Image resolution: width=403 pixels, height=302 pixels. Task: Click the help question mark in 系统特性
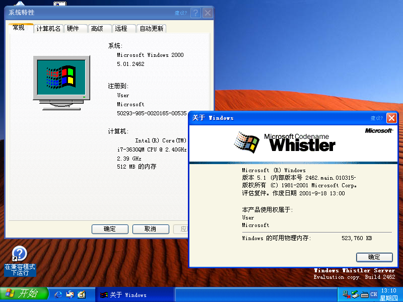click(195, 13)
